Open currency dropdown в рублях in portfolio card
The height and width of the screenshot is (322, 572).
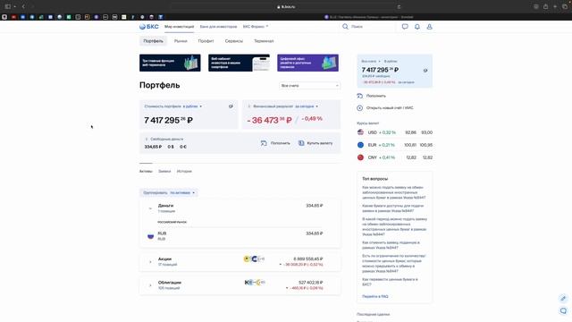pos(192,106)
